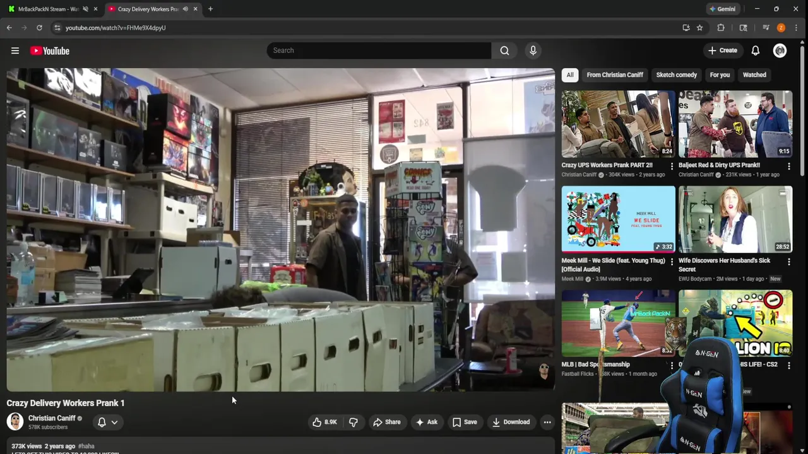Viewport: 808px width, 454px height.
Task: Open options for MLB Bad Sportsmanship video
Action: 672,366
